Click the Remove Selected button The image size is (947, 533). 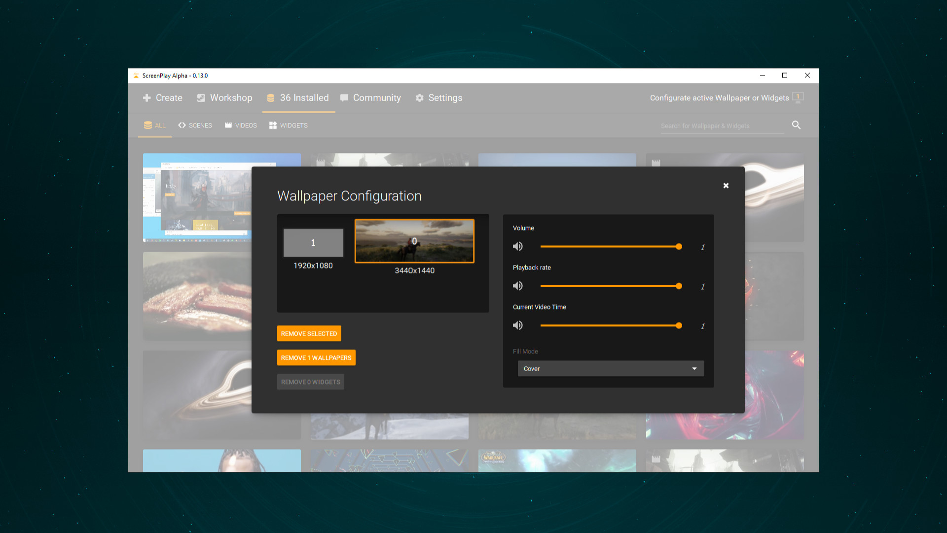(x=309, y=334)
